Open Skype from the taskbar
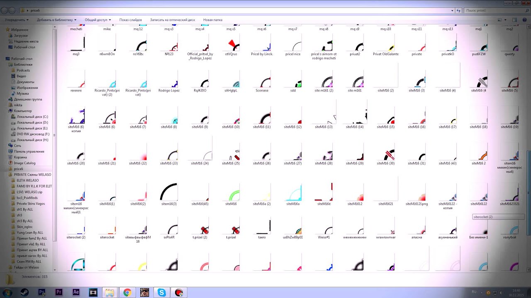Viewport: 531px width, 298px height. coord(161,292)
